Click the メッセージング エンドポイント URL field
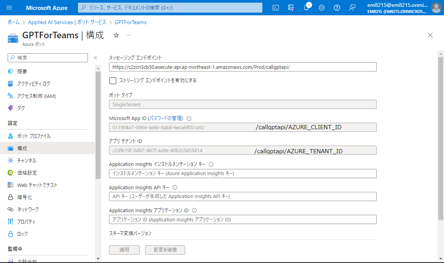 pos(243,67)
